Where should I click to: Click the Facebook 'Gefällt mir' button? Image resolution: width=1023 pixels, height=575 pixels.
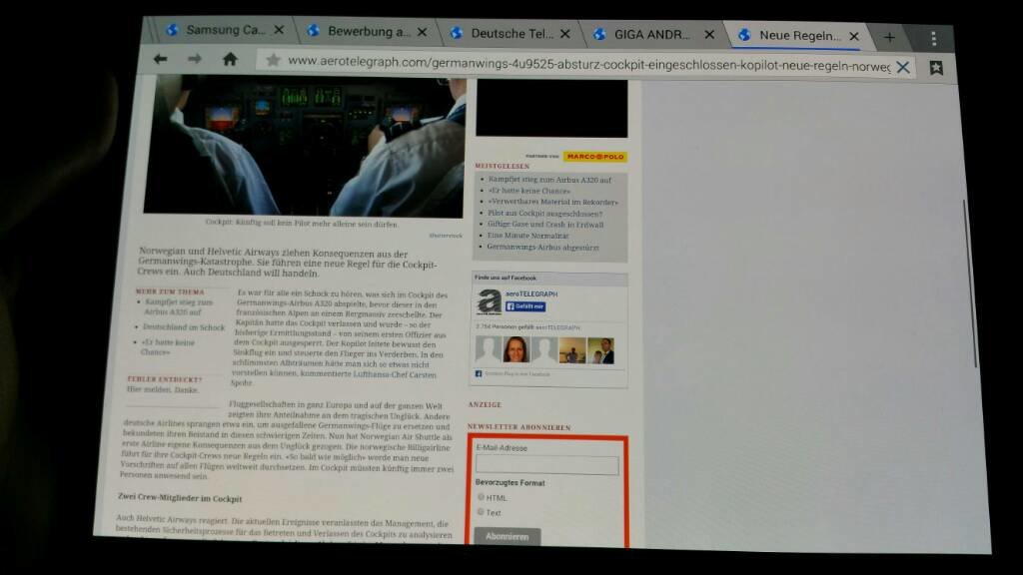click(x=525, y=306)
